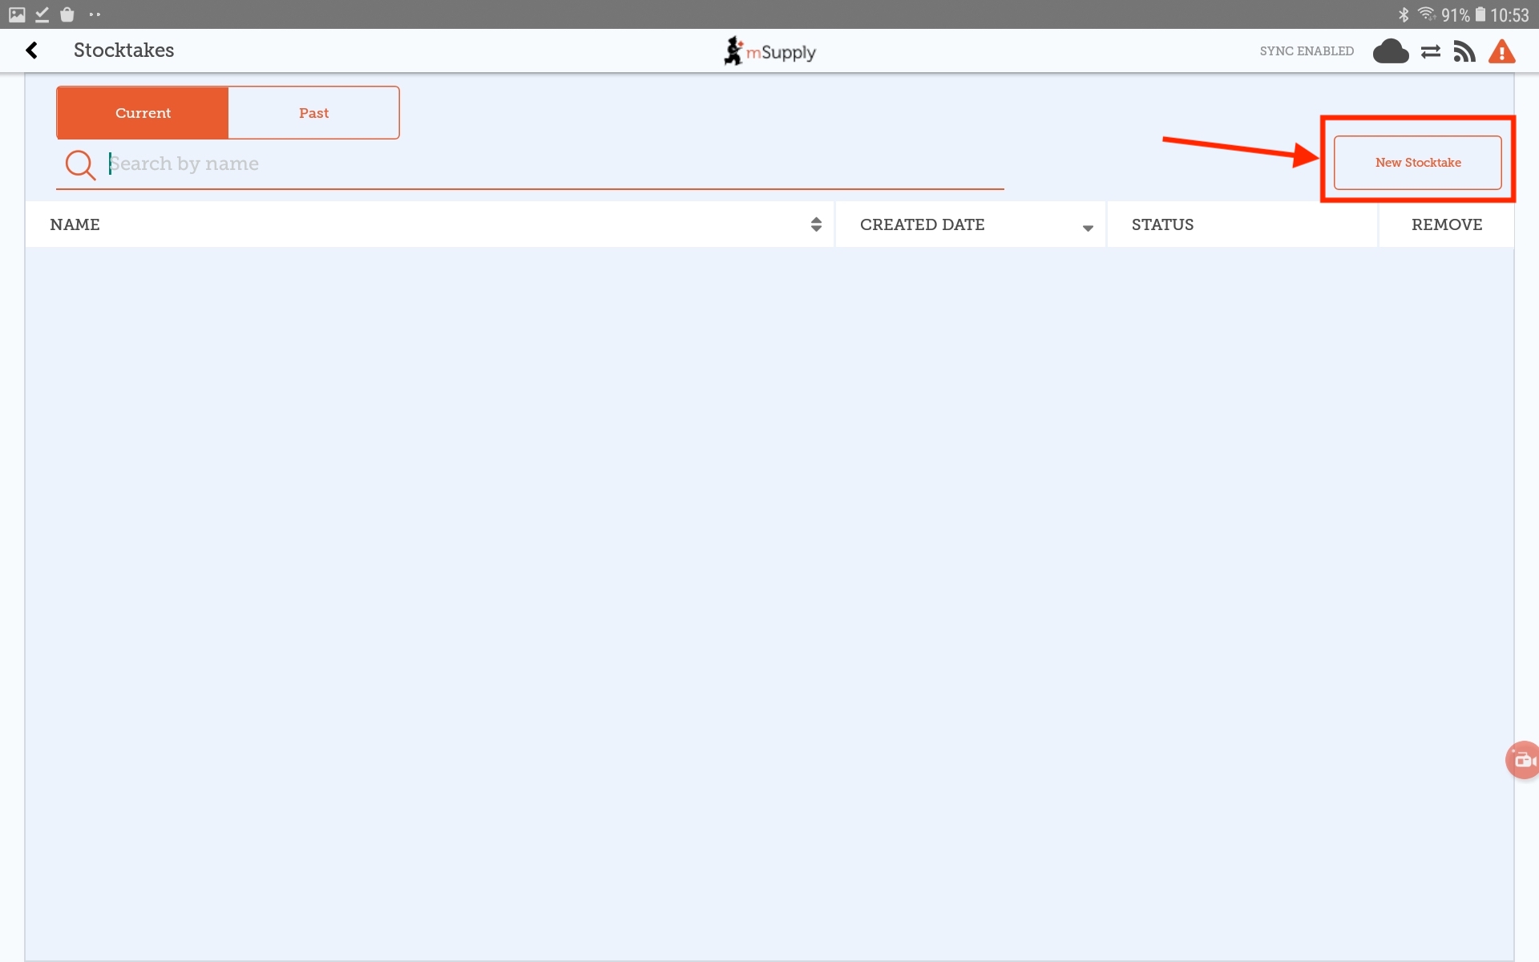The image size is (1539, 962).
Task: Click the RSS signal icon
Action: 1464,52
